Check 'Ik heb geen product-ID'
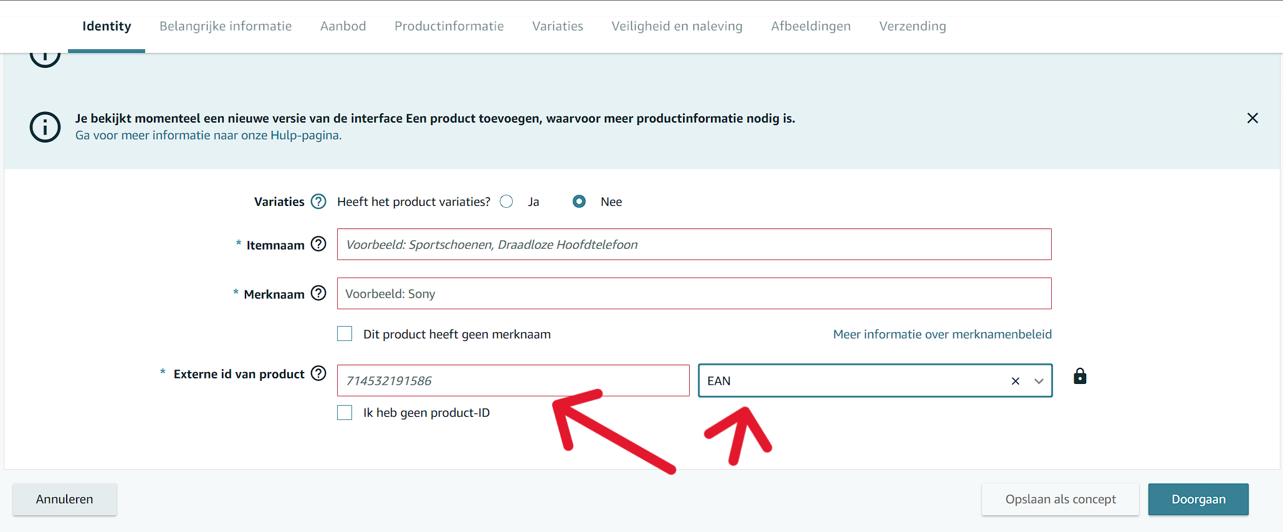Image resolution: width=1283 pixels, height=532 pixels. click(345, 413)
